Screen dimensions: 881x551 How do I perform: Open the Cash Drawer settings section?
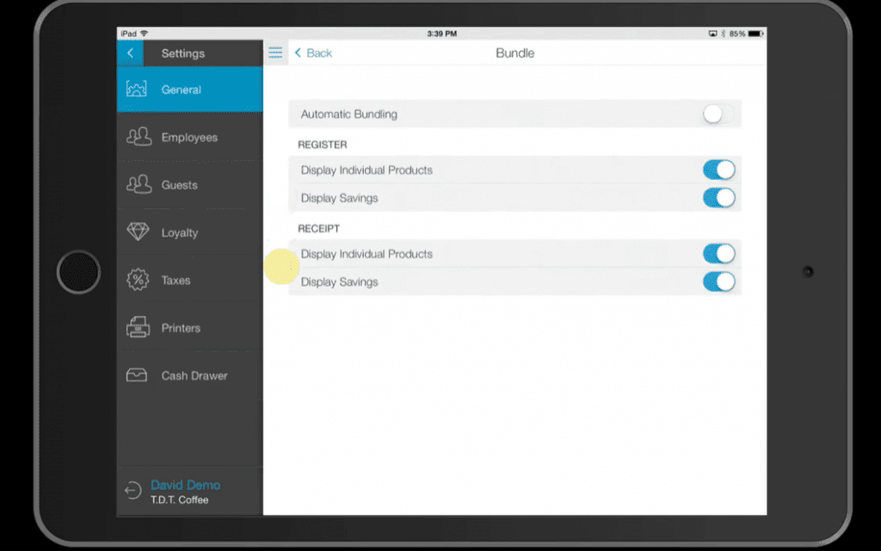click(x=190, y=375)
